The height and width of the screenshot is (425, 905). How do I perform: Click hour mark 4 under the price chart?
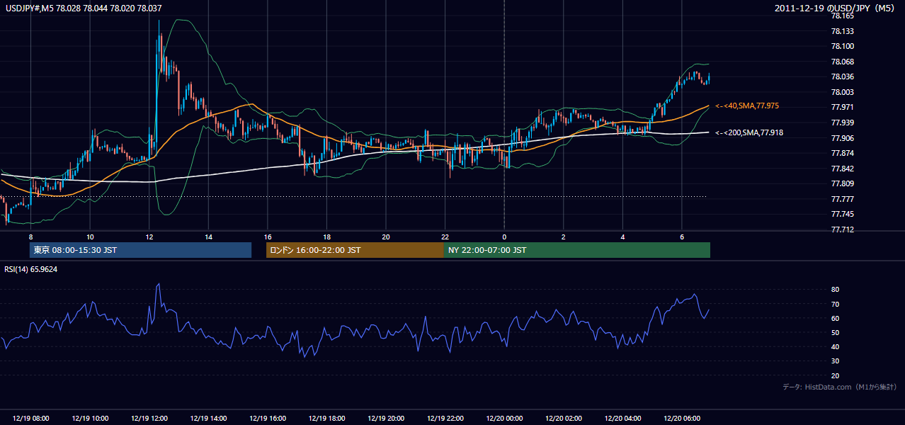[x=622, y=237]
